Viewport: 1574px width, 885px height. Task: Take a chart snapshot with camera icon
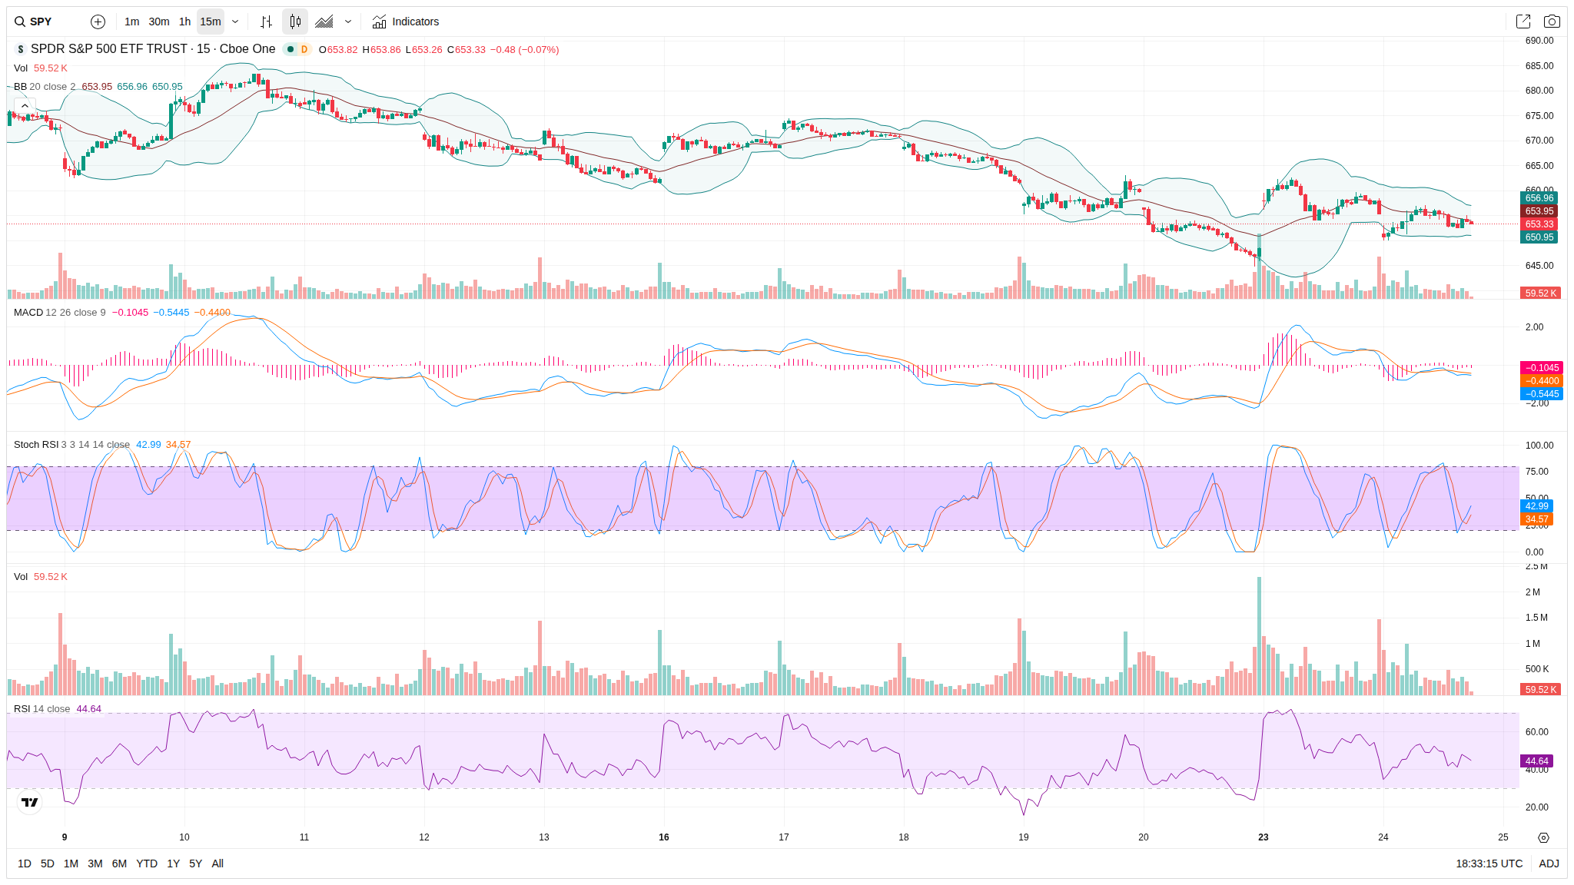1552,22
